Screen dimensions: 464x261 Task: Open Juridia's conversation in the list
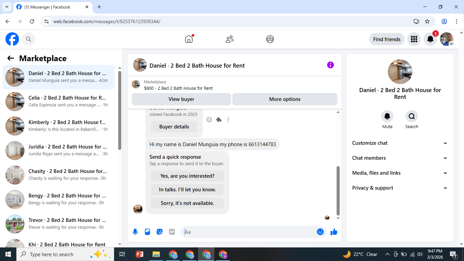[x=58, y=151]
